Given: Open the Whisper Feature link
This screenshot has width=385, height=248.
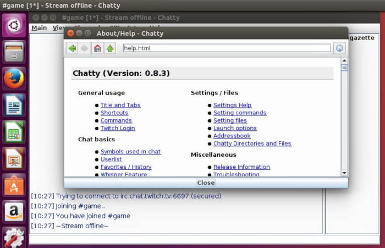Looking at the screenshot, I should tap(124, 174).
